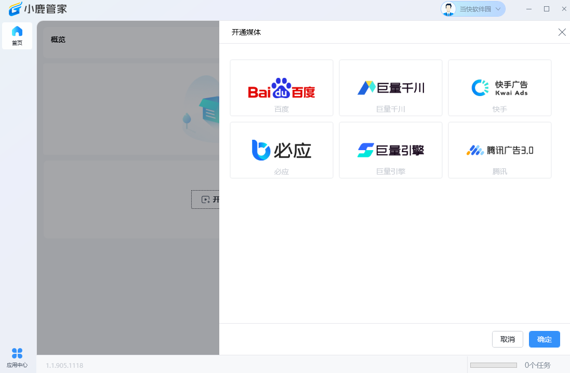This screenshot has width=570, height=373.
Task: Click the 取消 cancel button
Action: (508, 339)
